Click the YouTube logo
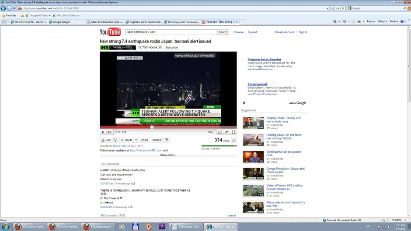The width and height of the screenshot is (411, 231). pyautogui.click(x=110, y=32)
